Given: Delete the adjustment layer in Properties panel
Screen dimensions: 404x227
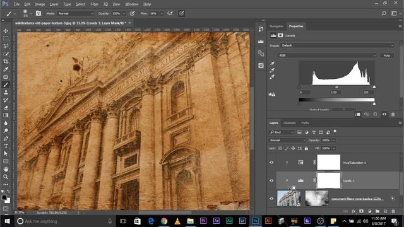Looking at the screenshot, I should pyautogui.click(x=393, y=114).
